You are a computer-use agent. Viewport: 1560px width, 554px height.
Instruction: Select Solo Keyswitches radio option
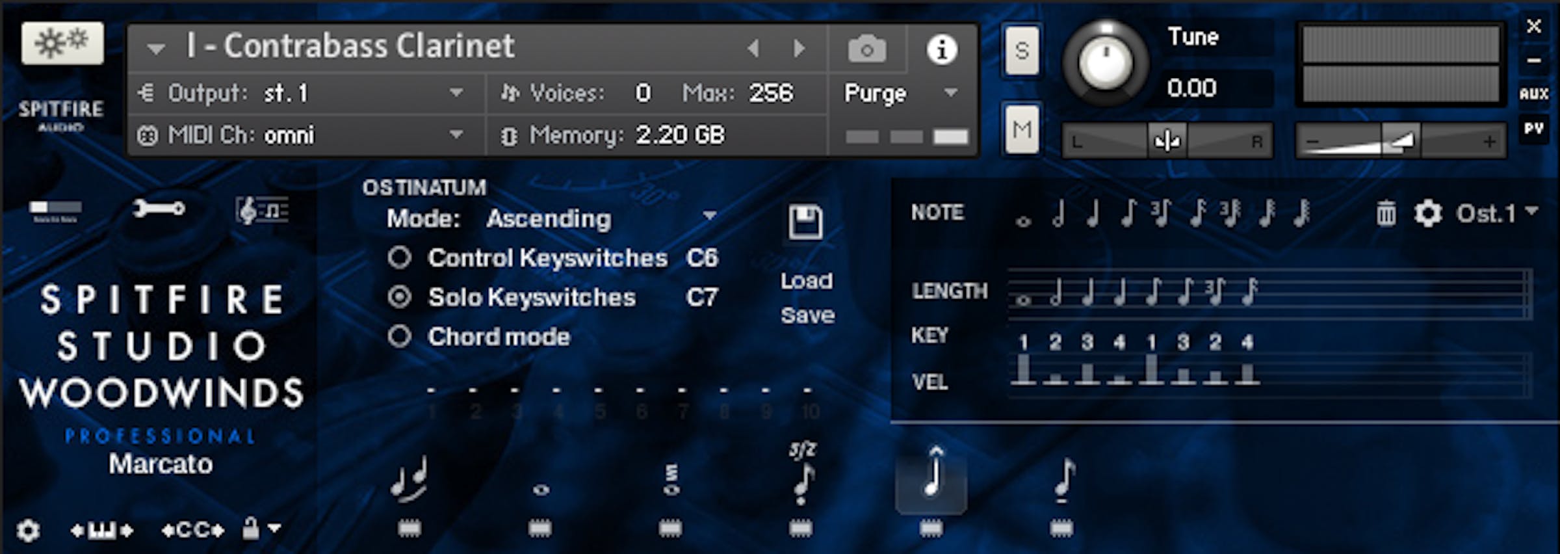pyautogui.click(x=399, y=297)
